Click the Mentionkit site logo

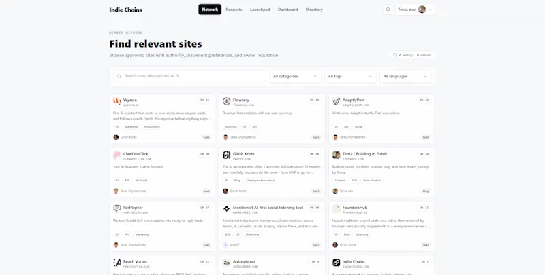click(x=227, y=208)
